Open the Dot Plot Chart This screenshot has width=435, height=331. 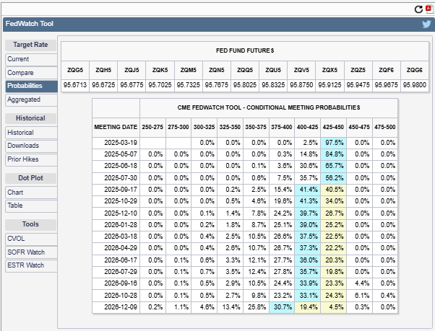pyautogui.click(x=31, y=193)
